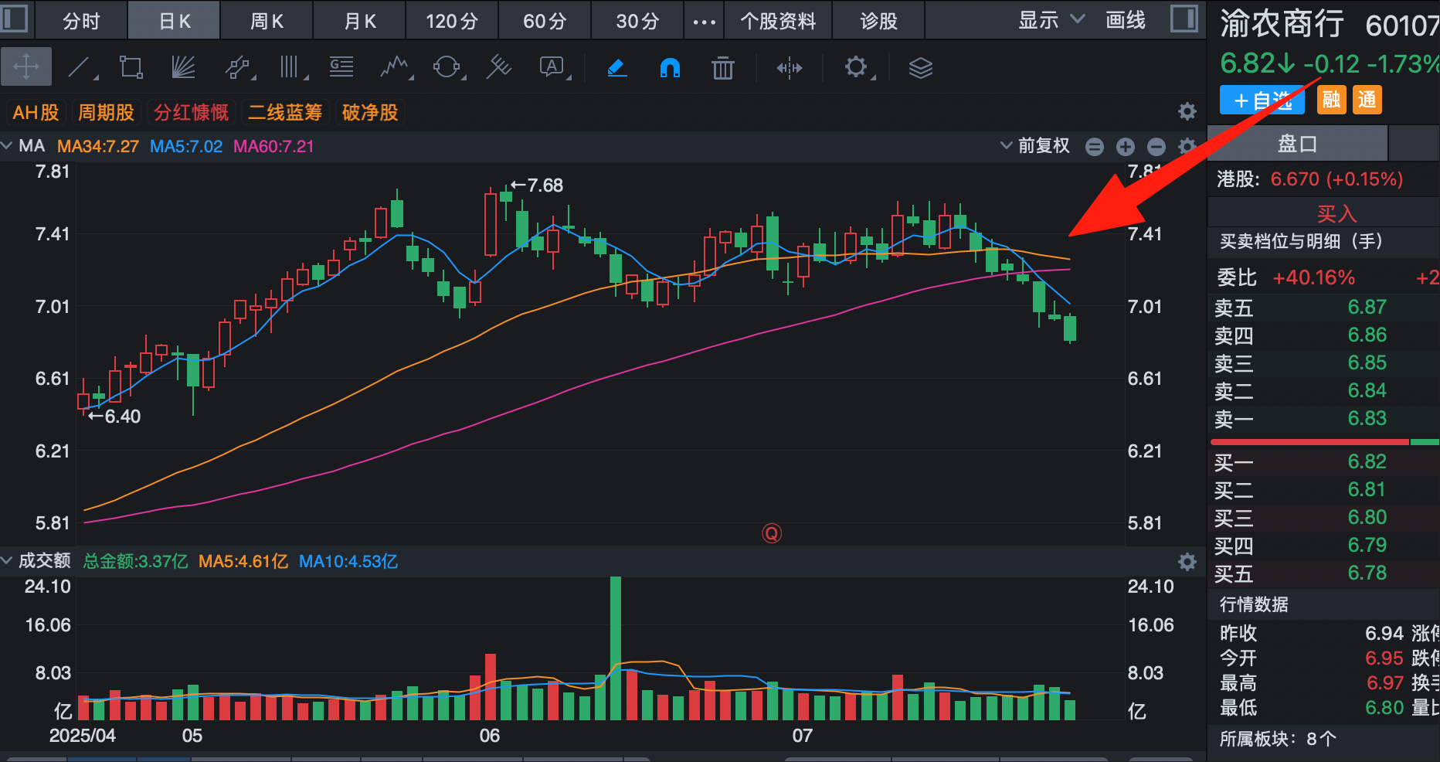
Task: Click the 卖一 ask price 6.83
Action: (1367, 418)
